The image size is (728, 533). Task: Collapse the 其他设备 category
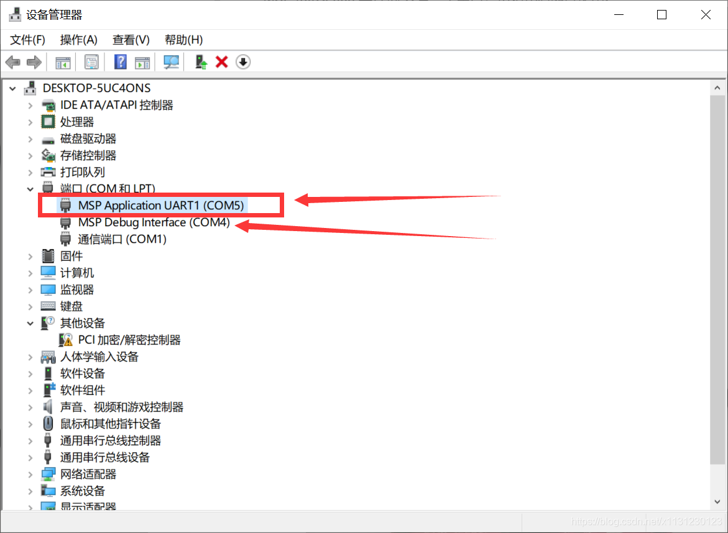pyautogui.click(x=30, y=323)
